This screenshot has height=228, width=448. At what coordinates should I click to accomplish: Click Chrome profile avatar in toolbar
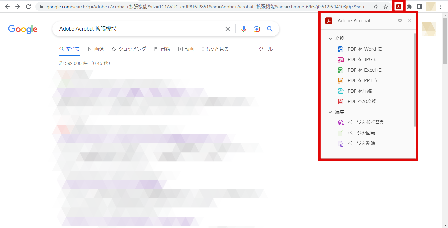tap(431, 7)
